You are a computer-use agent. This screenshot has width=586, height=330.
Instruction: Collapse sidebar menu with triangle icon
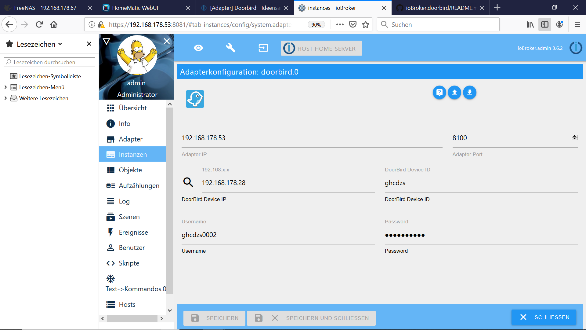point(106,41)
